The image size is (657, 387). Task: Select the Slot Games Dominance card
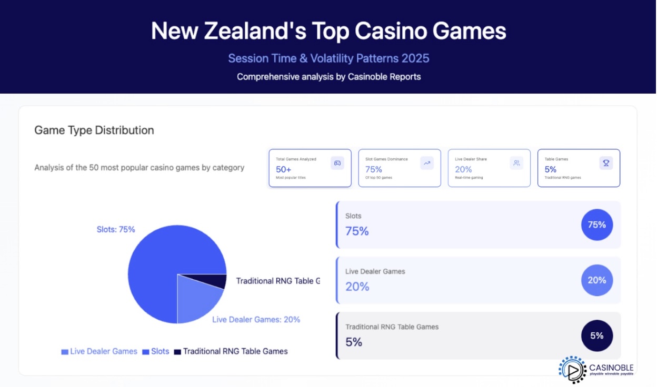(399, 168)
